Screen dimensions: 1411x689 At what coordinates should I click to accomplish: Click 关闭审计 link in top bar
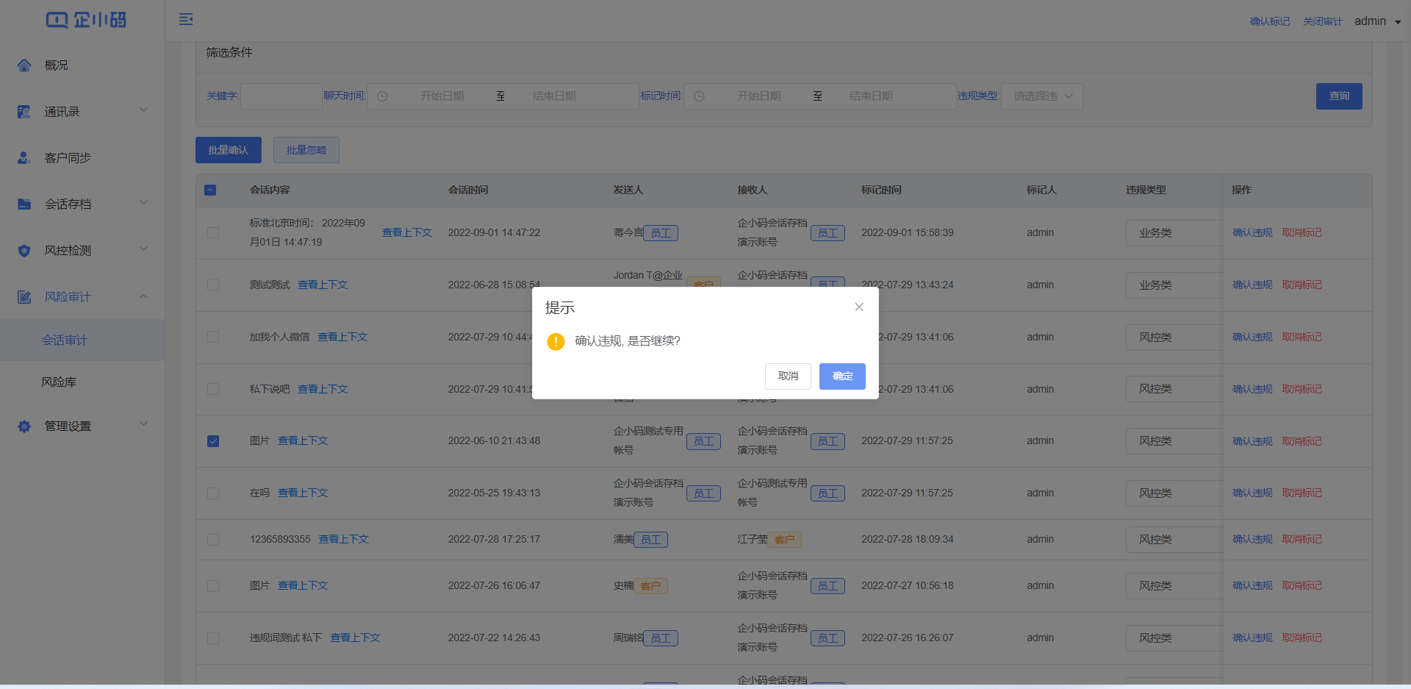pos(1323,22)
